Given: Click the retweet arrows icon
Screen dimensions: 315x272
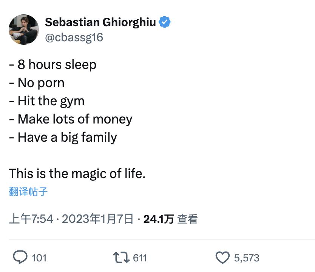Looking at the screenshot, I should pyautogui.click(x=121, y=258).
